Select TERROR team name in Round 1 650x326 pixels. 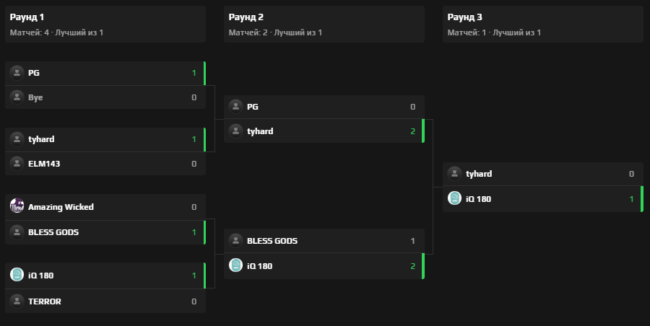(44, 301)
